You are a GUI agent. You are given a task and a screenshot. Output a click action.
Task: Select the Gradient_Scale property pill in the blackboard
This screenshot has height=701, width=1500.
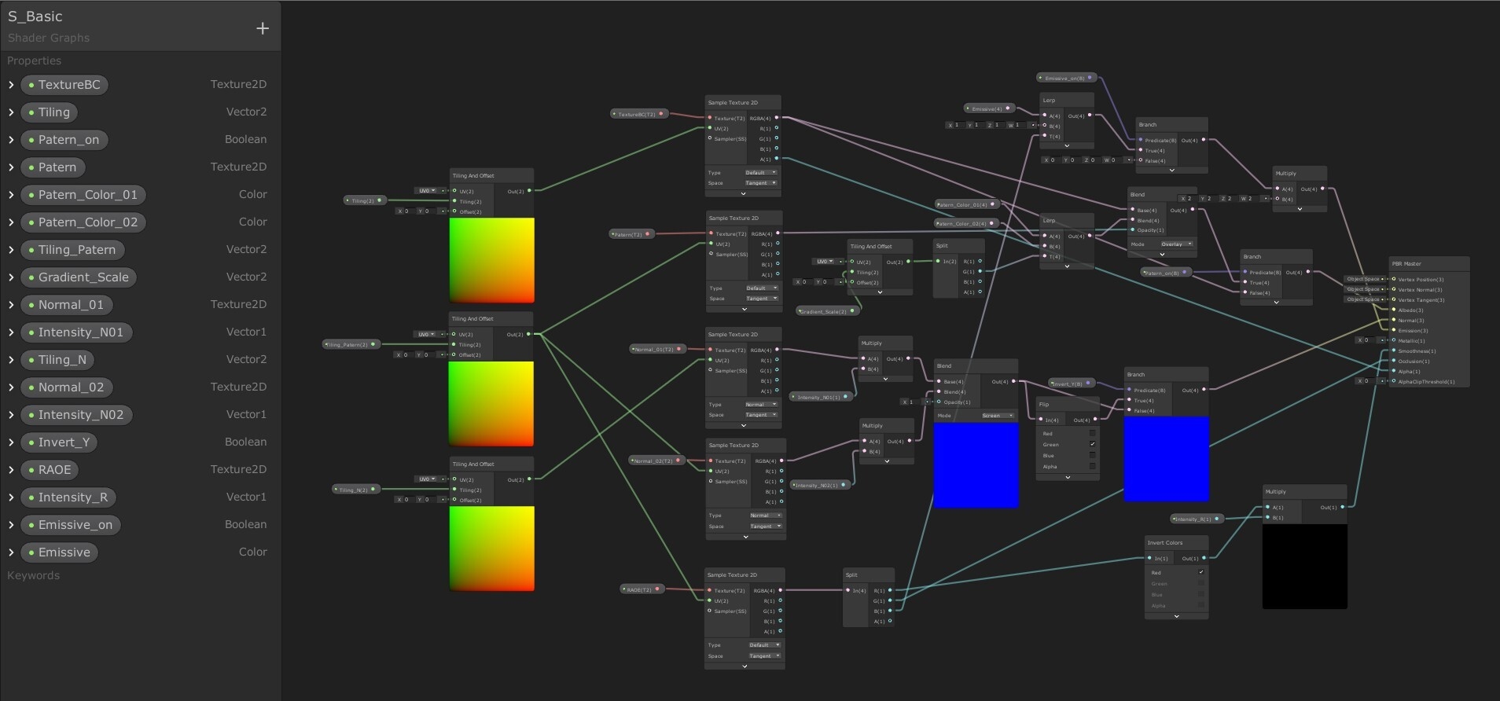79,277
